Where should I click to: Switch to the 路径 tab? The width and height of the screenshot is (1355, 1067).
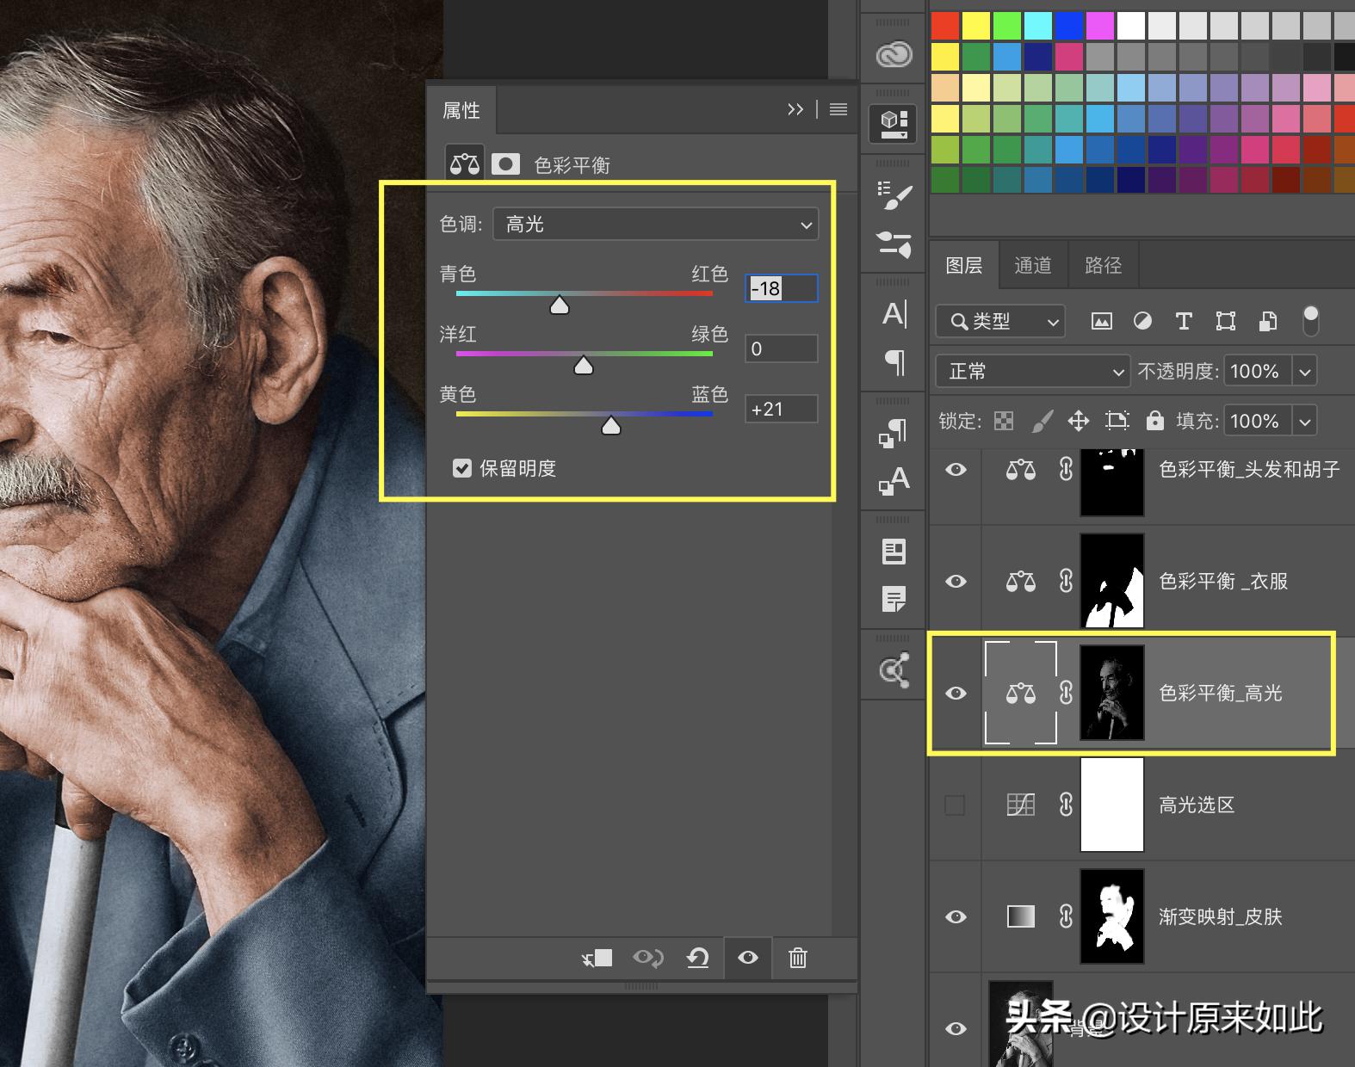(1103, 265)
